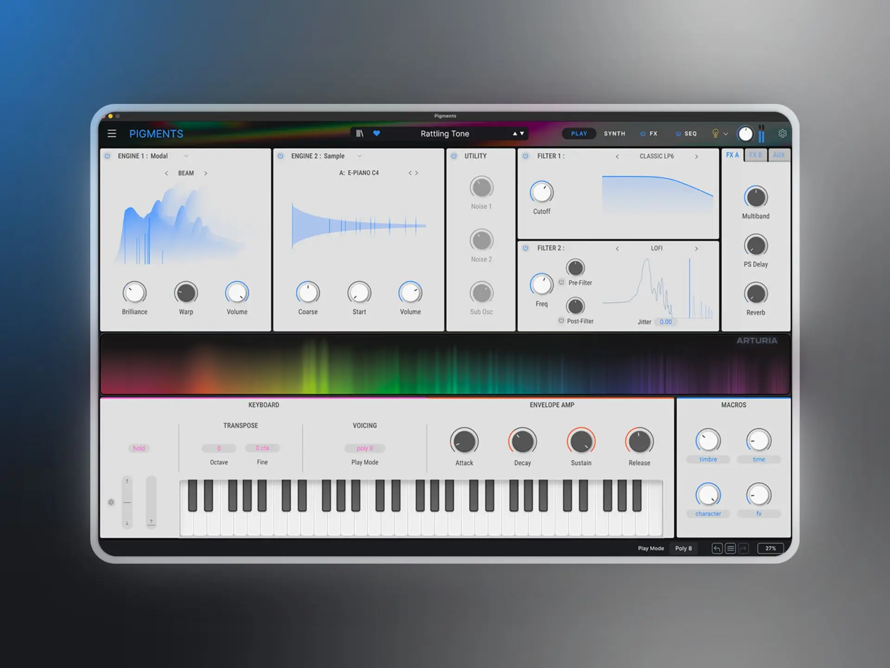Screen dimensions: 890x668
Task: Open the lightbulb sound design tips
Action: [x=715, y=134]
